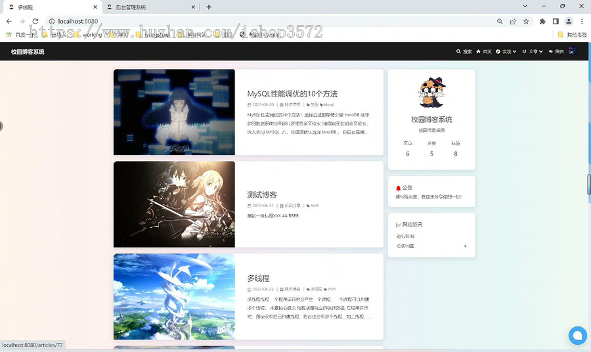Open the 多线程 article title

(258, 278)
